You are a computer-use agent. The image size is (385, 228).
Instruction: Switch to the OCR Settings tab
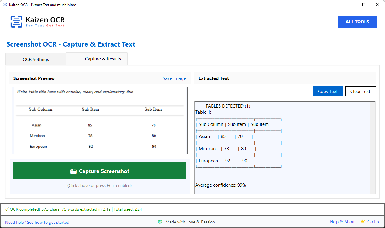click(36, 59)
